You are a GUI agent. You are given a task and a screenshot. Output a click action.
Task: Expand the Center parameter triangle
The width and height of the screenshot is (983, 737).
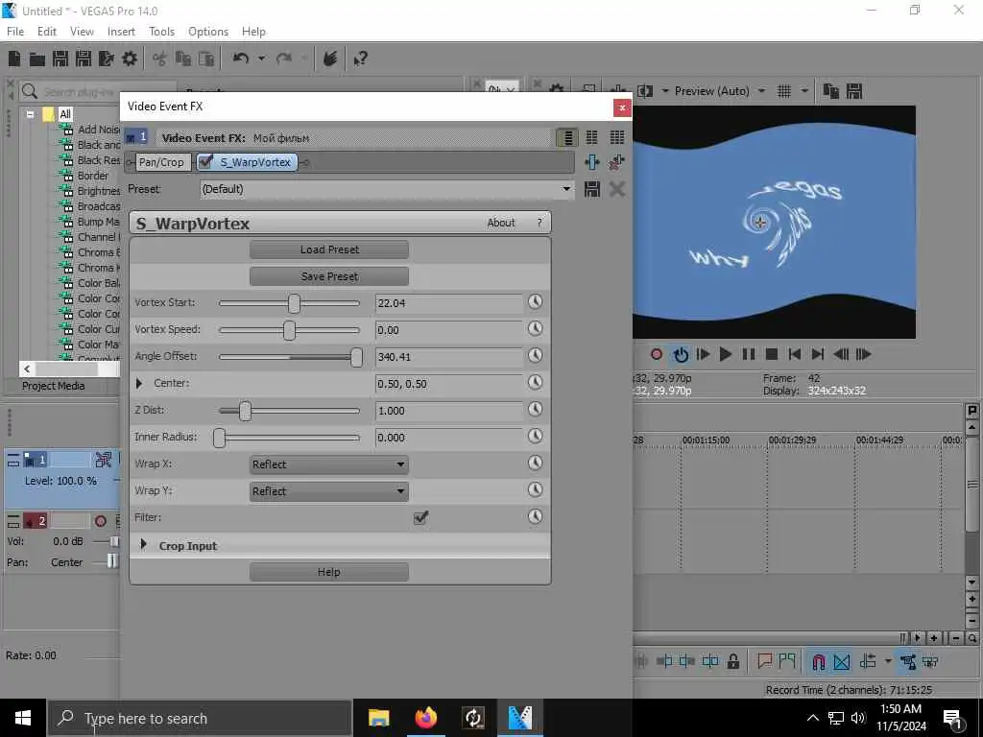coord(139,383)
